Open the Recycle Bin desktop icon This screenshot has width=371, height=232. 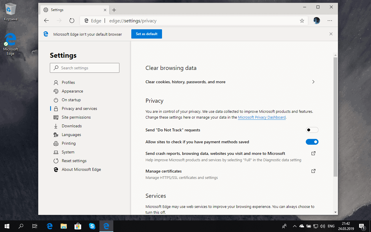[11, 12]
